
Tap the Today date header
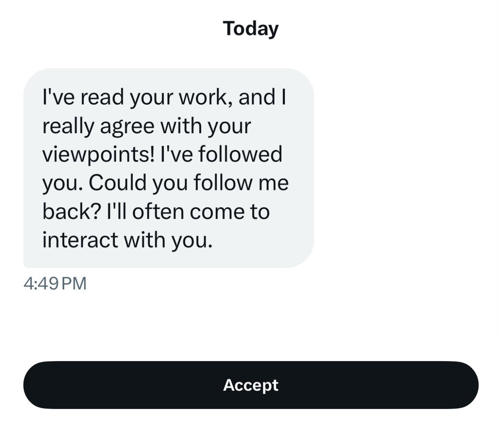click(x=251, y=28)
